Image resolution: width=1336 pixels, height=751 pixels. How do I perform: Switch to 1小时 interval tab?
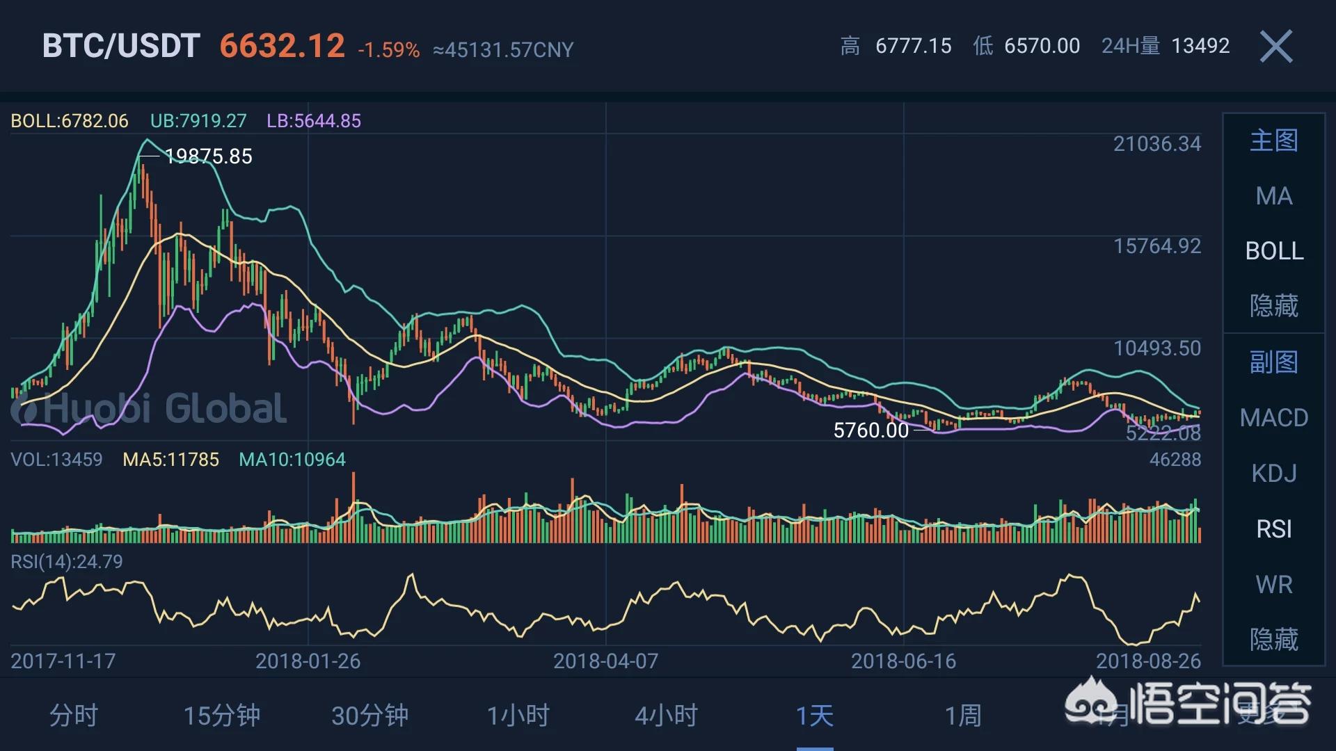(x=518, y=716)
